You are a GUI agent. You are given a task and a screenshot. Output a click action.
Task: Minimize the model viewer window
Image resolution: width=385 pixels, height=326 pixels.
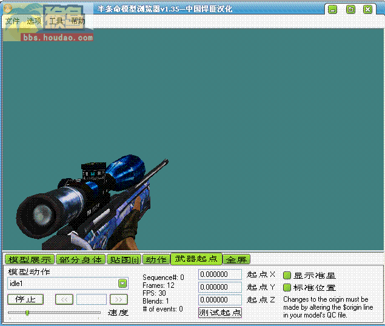tap(333, 10)
